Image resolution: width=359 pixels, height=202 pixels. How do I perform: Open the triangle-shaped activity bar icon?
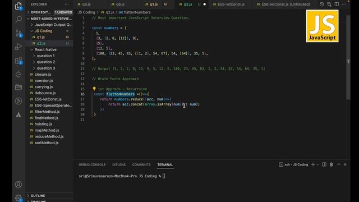[19, 114]
